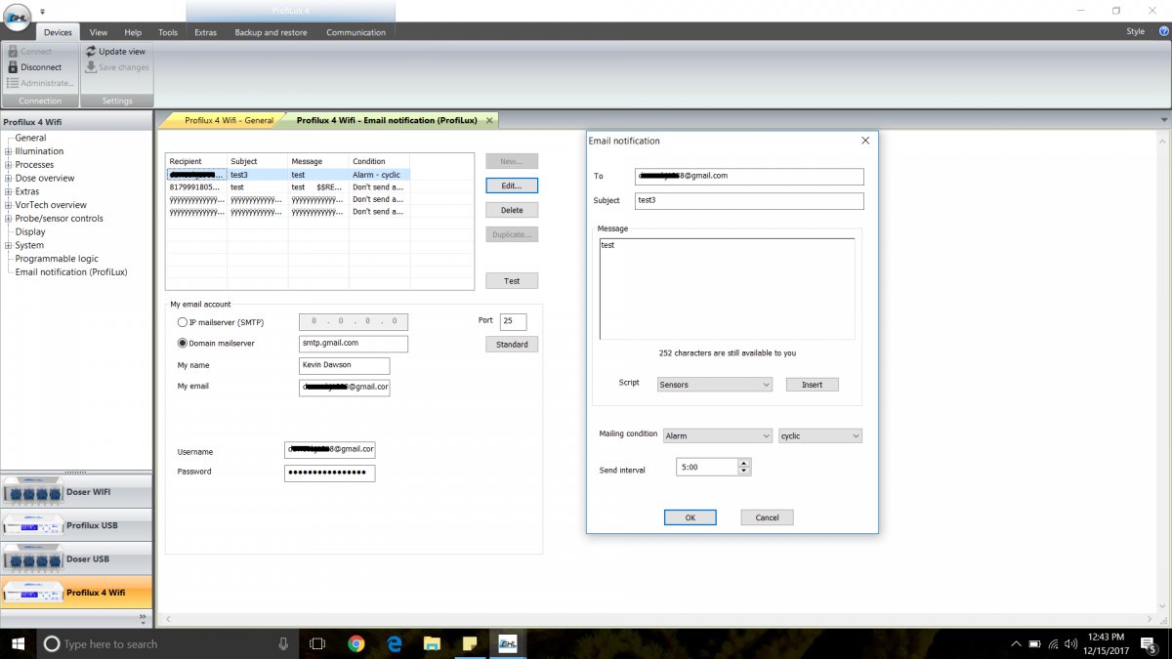Expand the Illumination tree node

pos(9,151)
